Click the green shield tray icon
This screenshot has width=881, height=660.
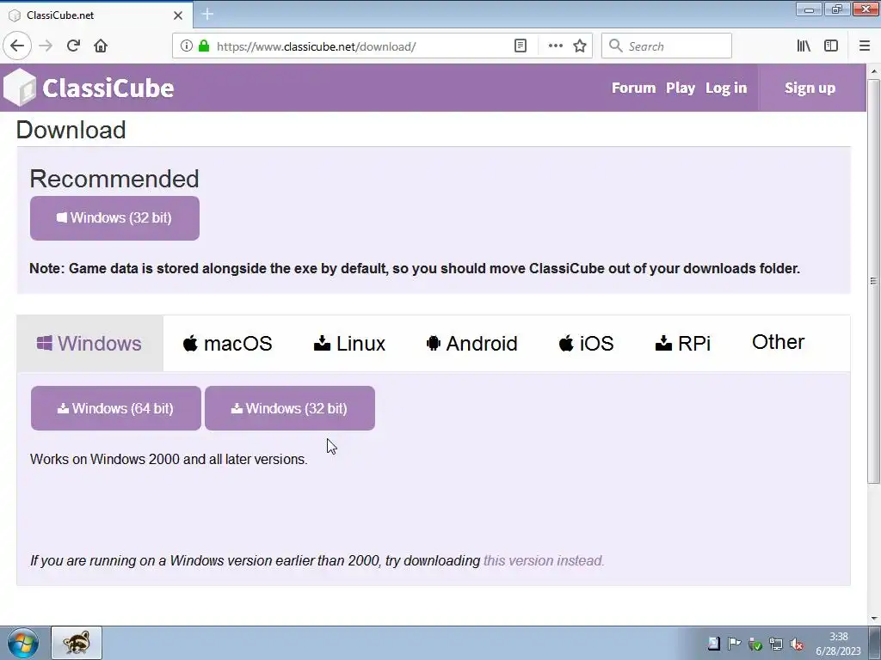(x=755, y=645)
